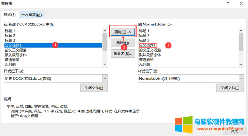This screenshot has height=136, width=248.
Task: Click the left list scrollbar thumb
Action: [105, 42]
